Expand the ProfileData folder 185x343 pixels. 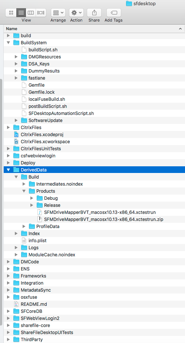tap(24, 227)
